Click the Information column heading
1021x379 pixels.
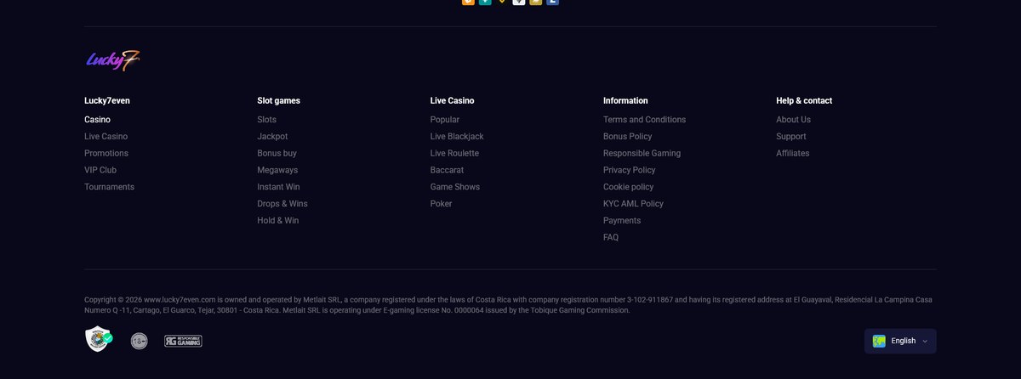(625, 100)
